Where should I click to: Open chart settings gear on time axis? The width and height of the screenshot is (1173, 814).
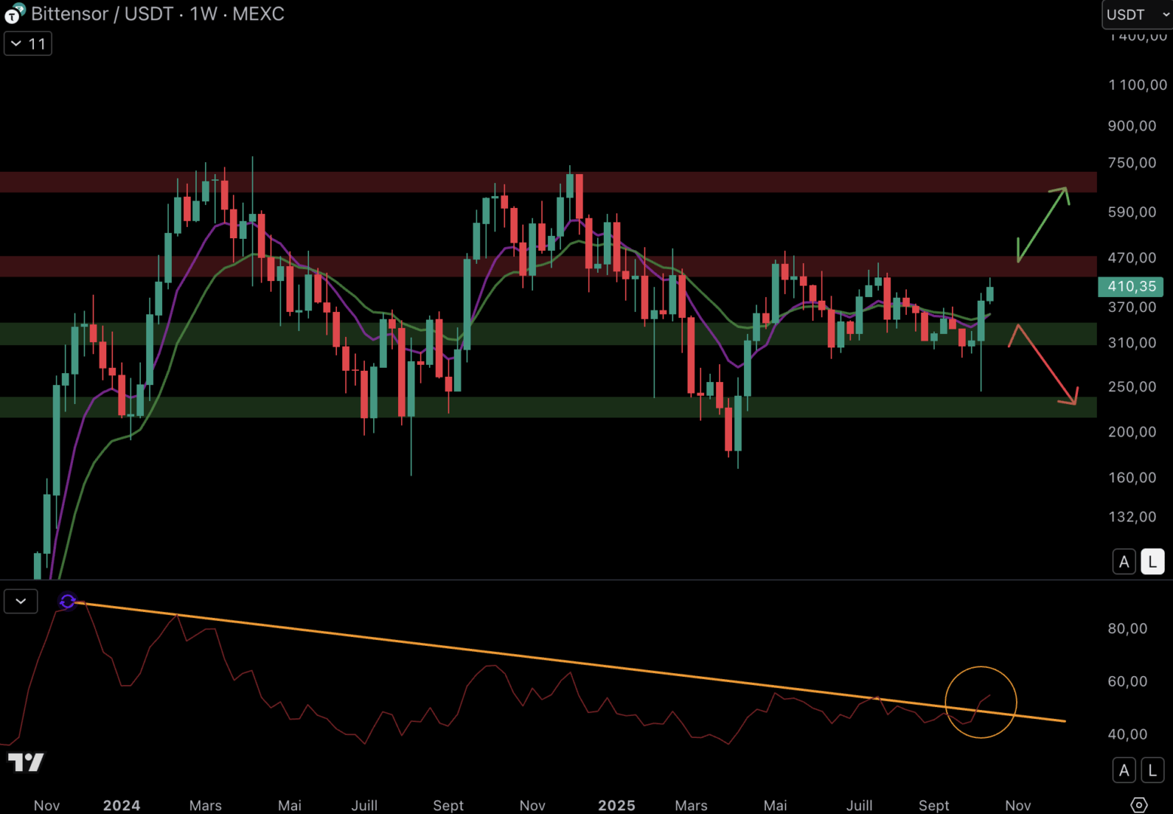coord(1138,805)
